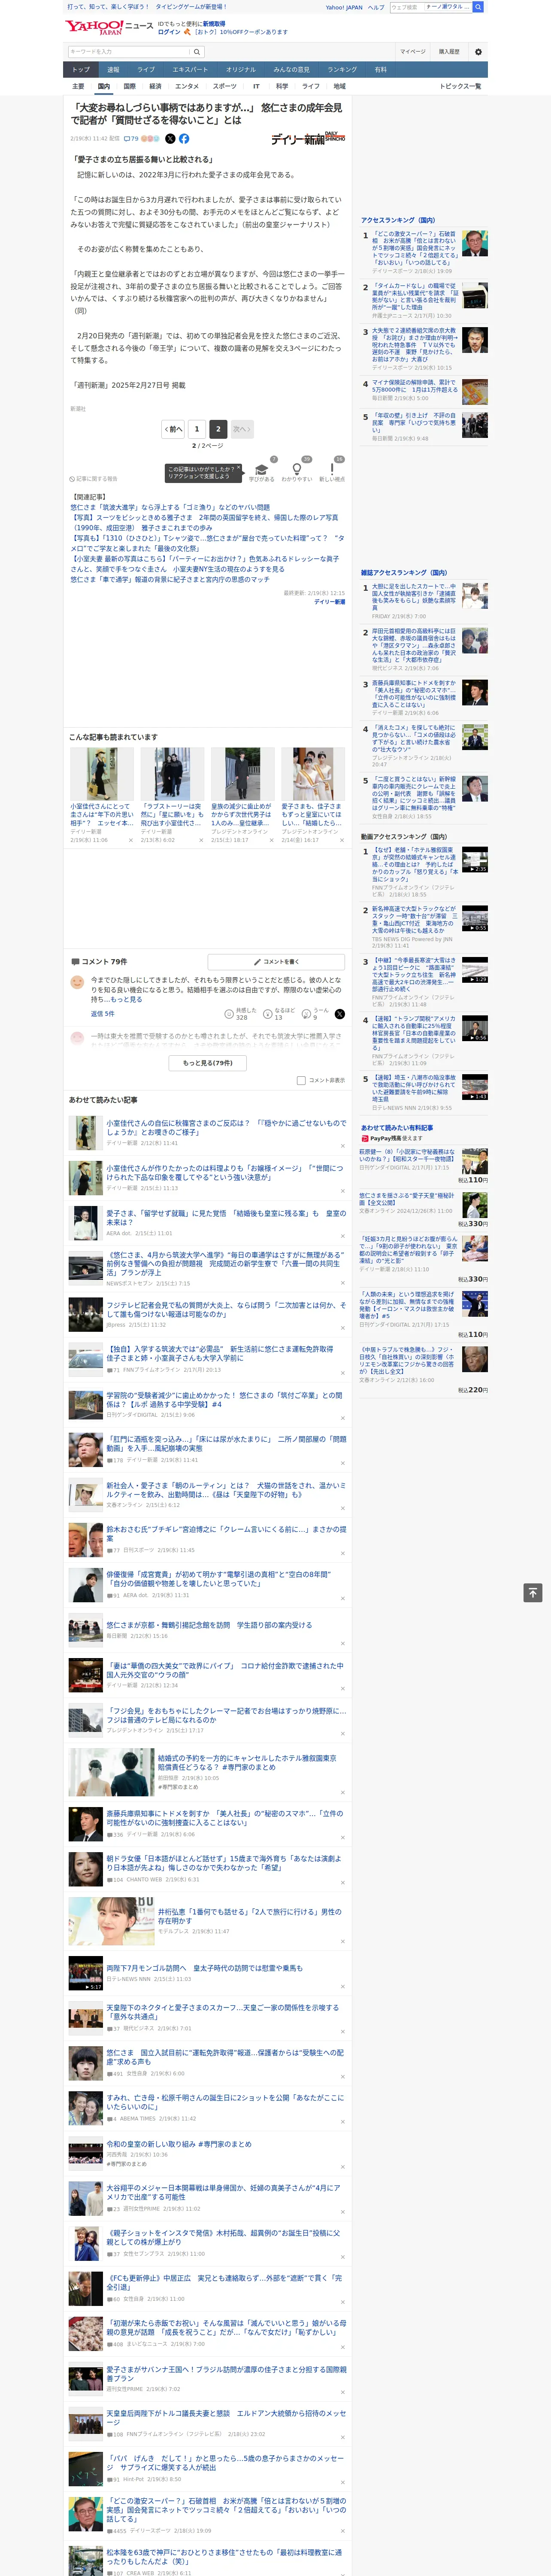This screenshot has width=551, height=2576.
Task: Click the マイページ link
Action: click(x=413, y=51)
